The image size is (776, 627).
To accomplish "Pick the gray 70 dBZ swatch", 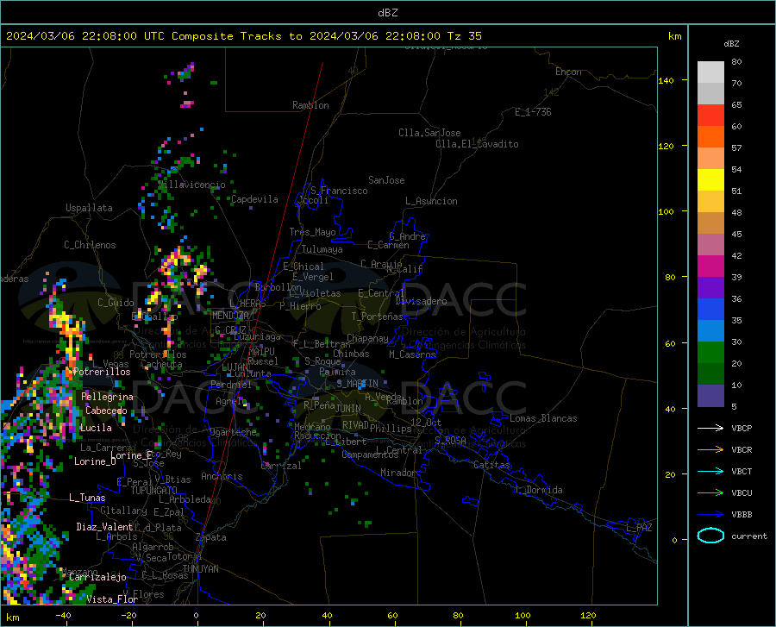I will pyautogui.click(x=710, y=93).
